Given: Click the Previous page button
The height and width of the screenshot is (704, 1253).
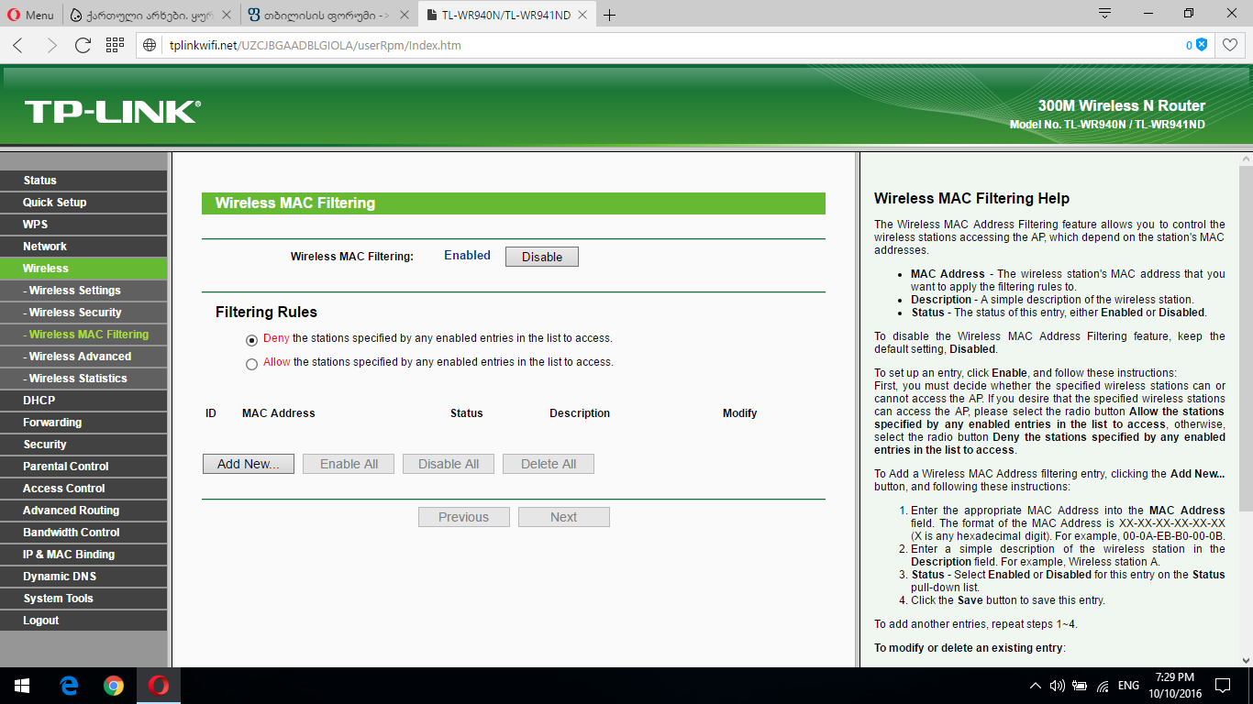Looking at the screenshot, I should 464,517.
